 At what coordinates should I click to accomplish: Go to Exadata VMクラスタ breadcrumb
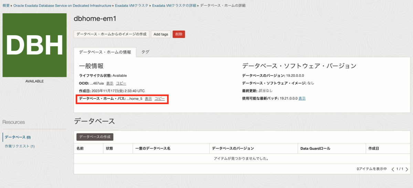[x=131, y=6]
